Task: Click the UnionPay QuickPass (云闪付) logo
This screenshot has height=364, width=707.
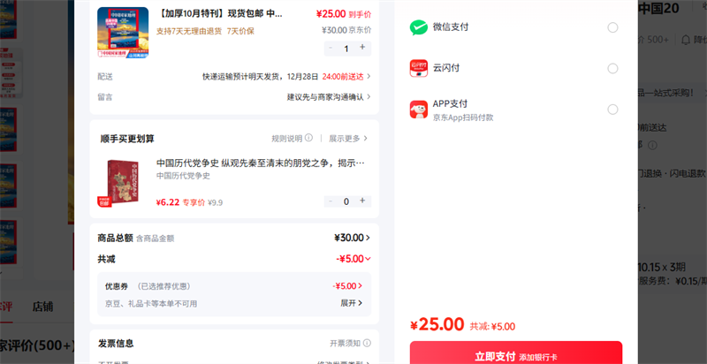Action: (x=419, y=68)
